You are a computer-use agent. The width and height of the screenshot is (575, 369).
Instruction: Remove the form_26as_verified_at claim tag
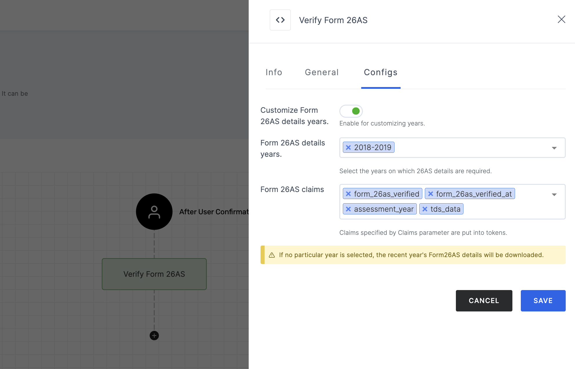click(431, 194)
